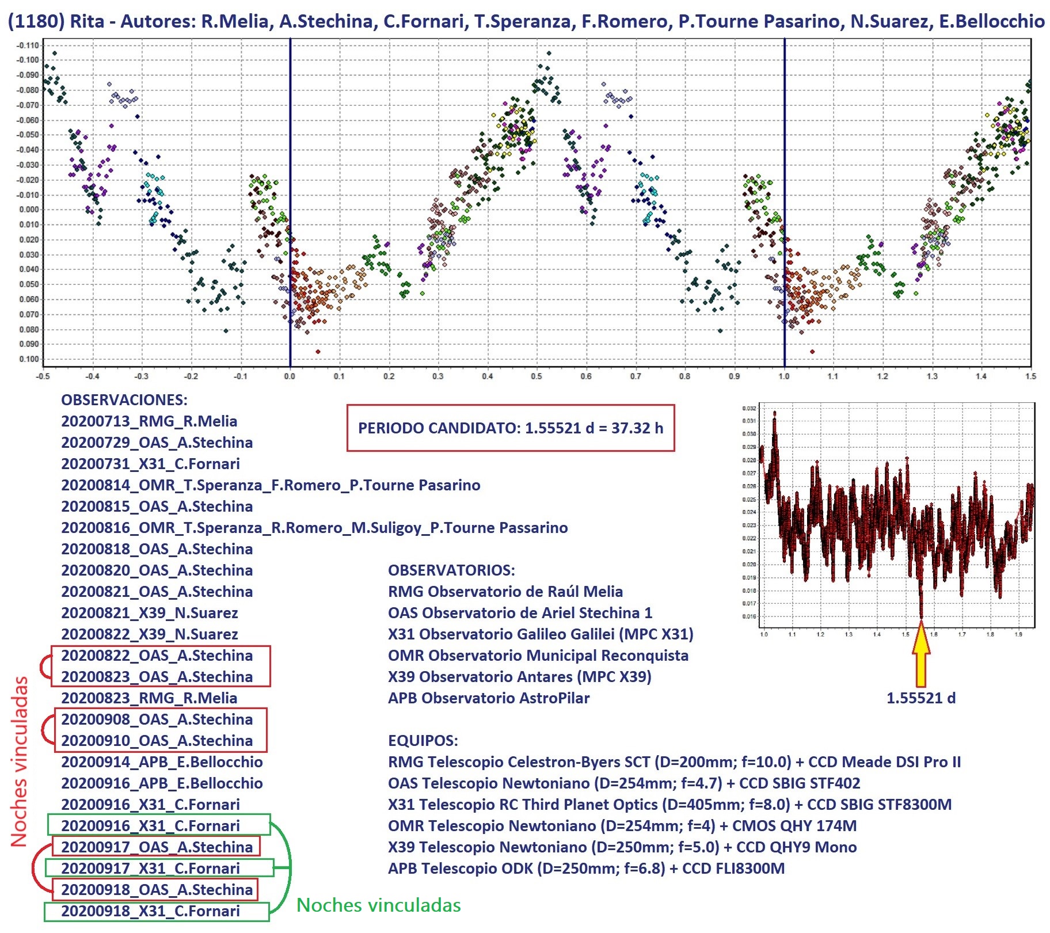Click the 1.55521 d label below the arrow

[x=920, y=698]
